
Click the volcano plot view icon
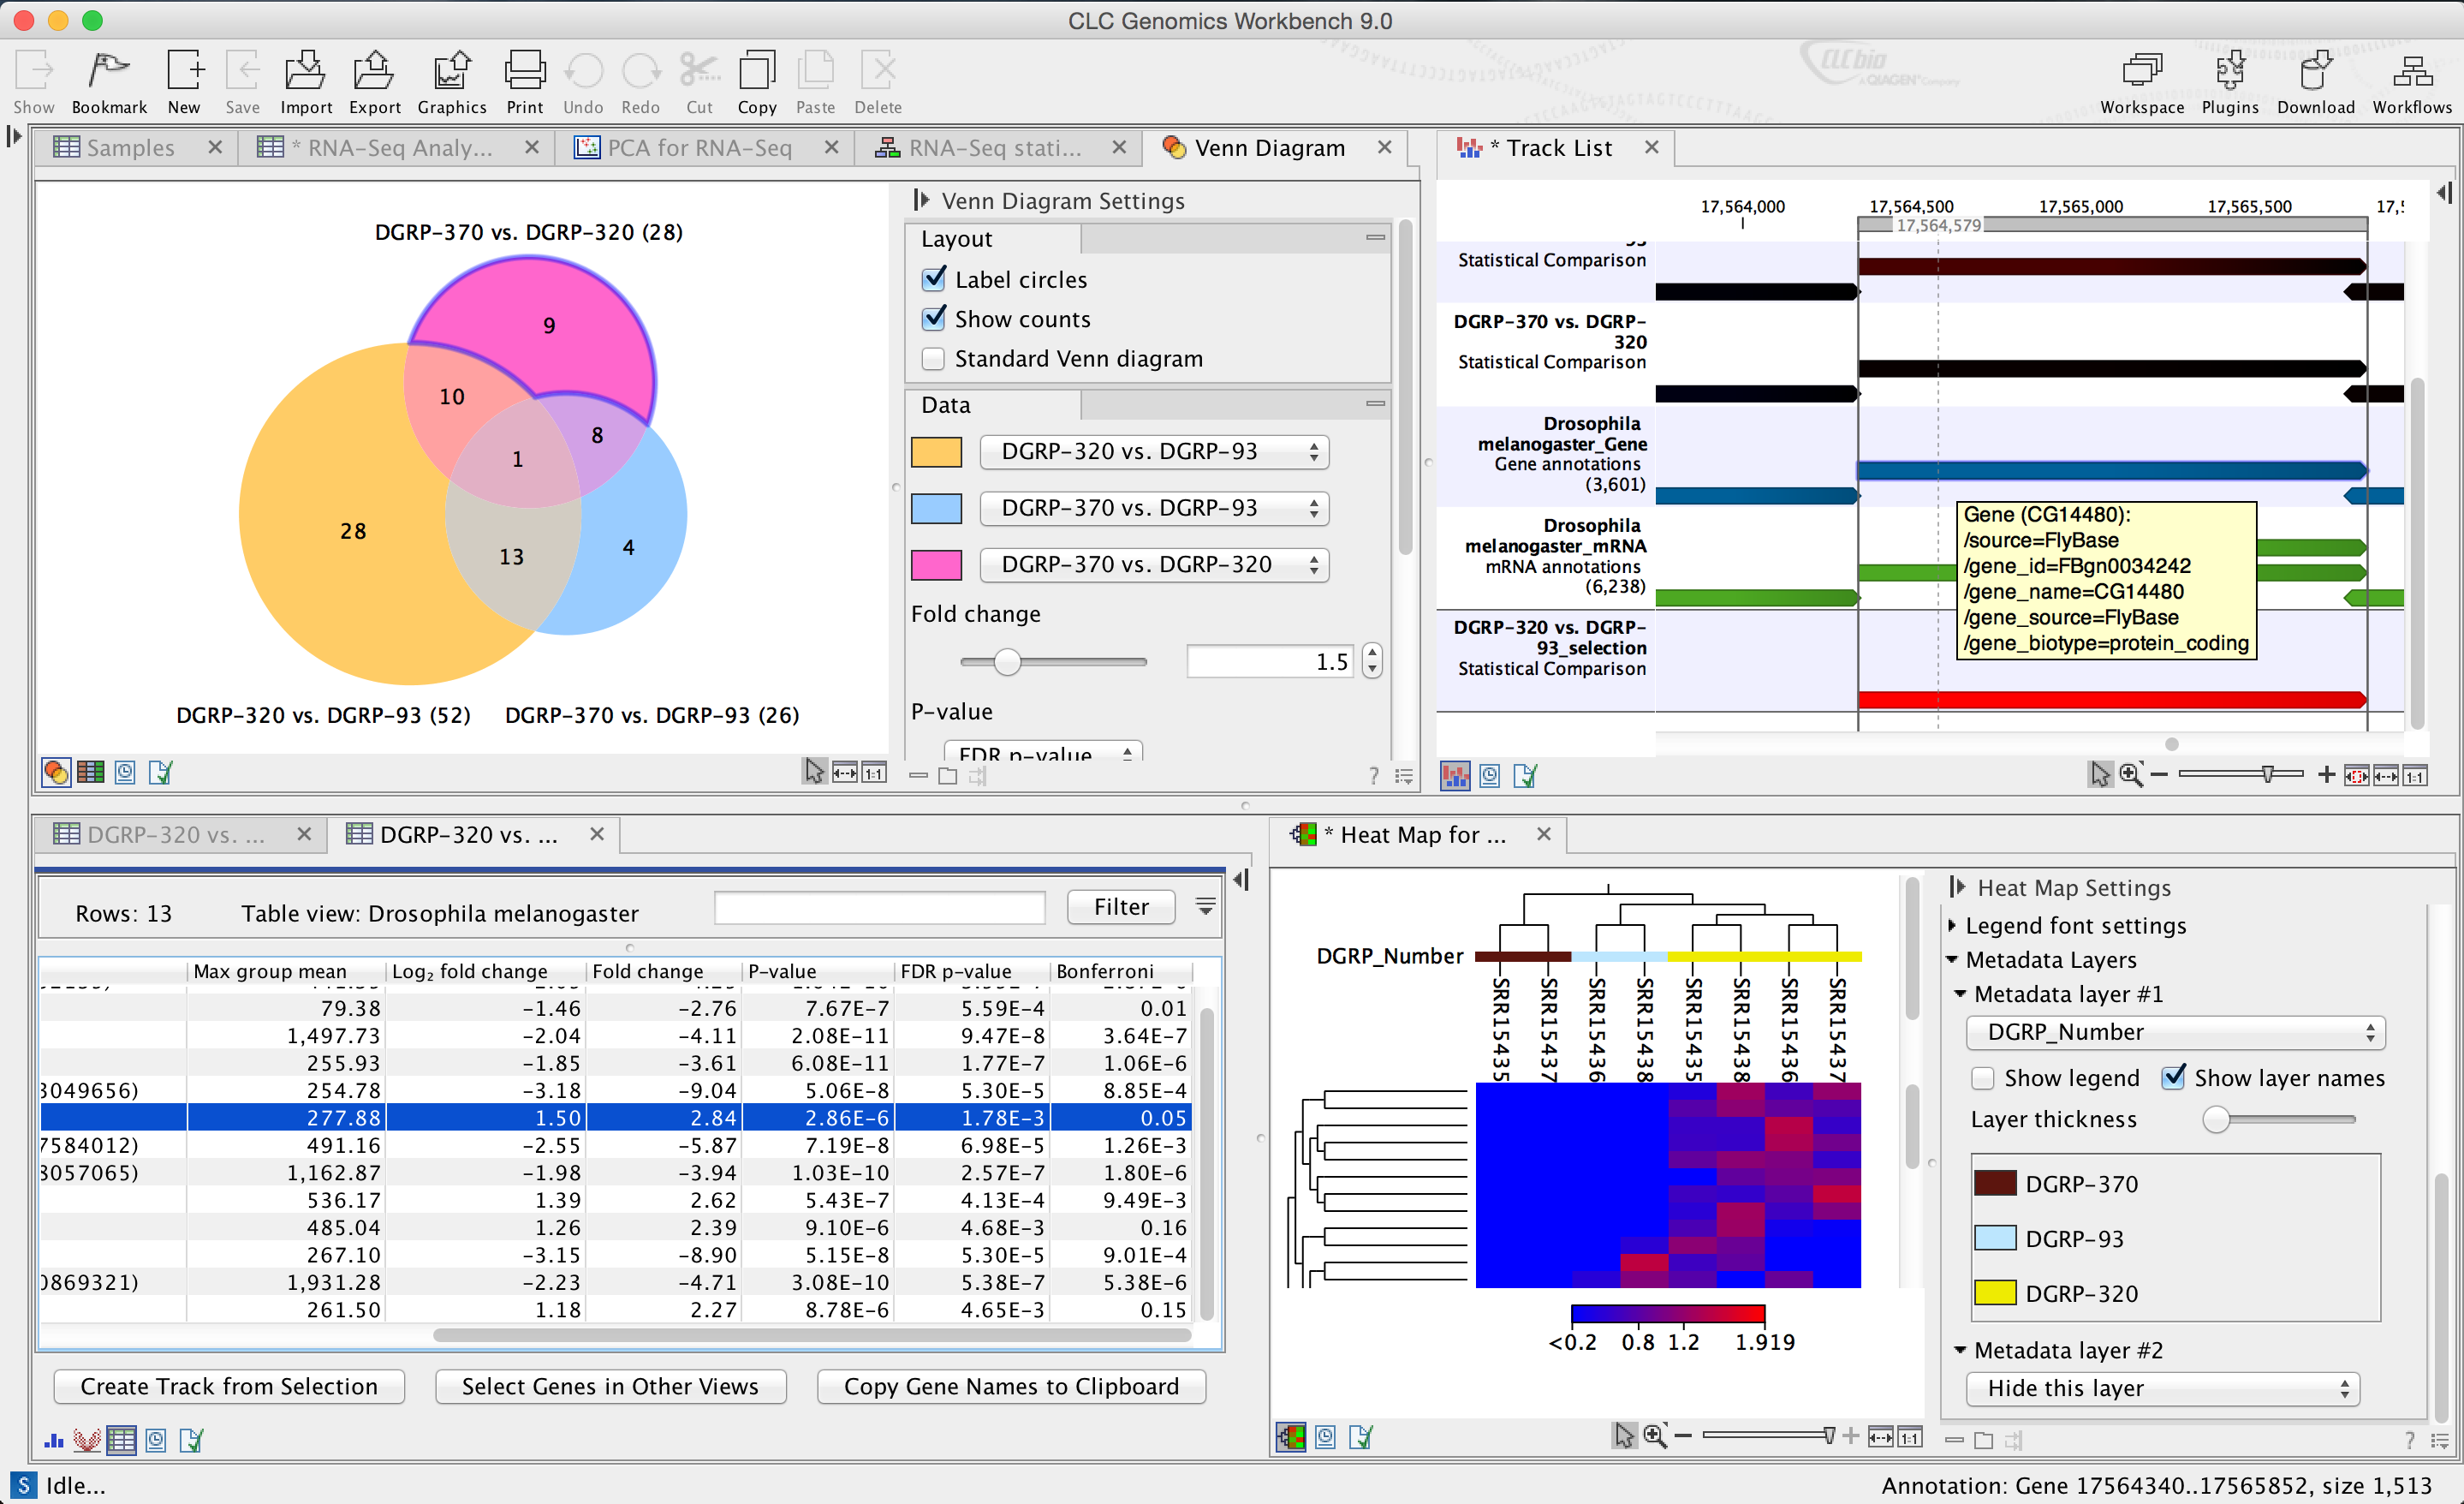[87, 1440]
